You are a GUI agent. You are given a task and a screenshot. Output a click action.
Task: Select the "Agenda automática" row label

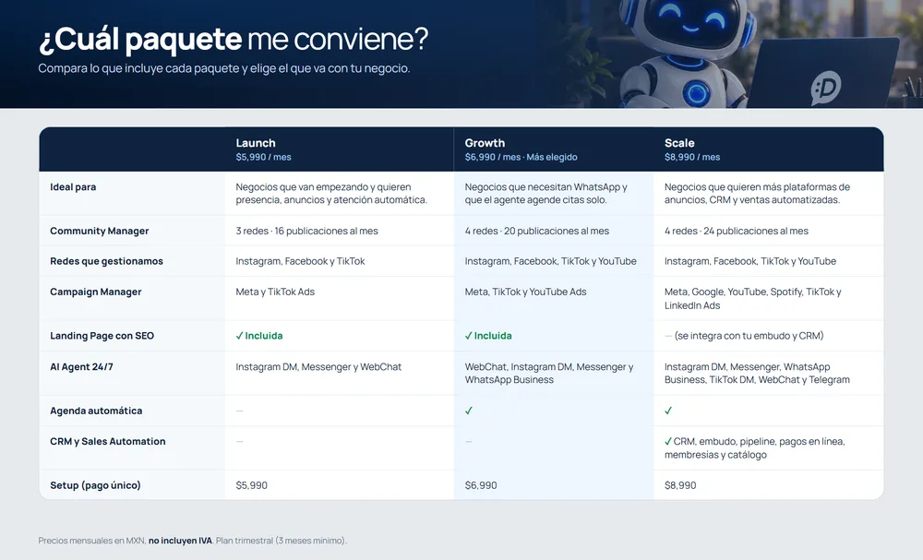[x=96, y=411]
